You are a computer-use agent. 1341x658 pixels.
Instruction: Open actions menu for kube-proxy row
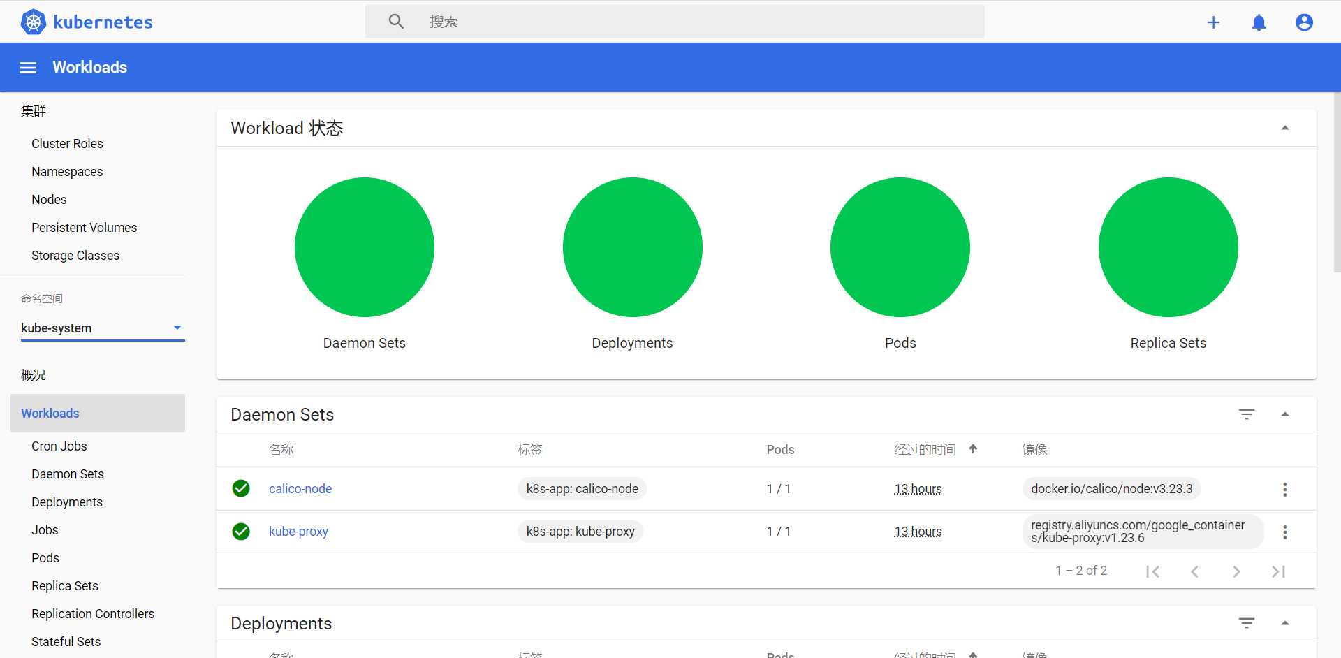1285,532
